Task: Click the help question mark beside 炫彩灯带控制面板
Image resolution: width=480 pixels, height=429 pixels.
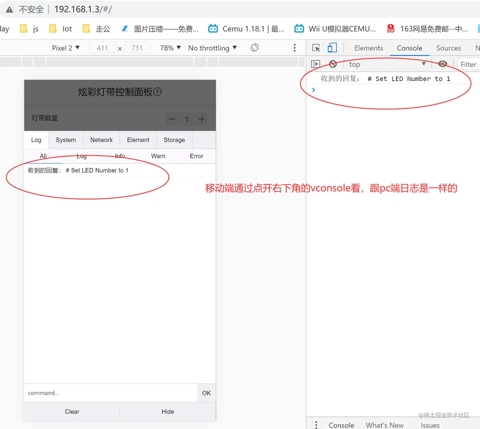Action: coord(157,92)
